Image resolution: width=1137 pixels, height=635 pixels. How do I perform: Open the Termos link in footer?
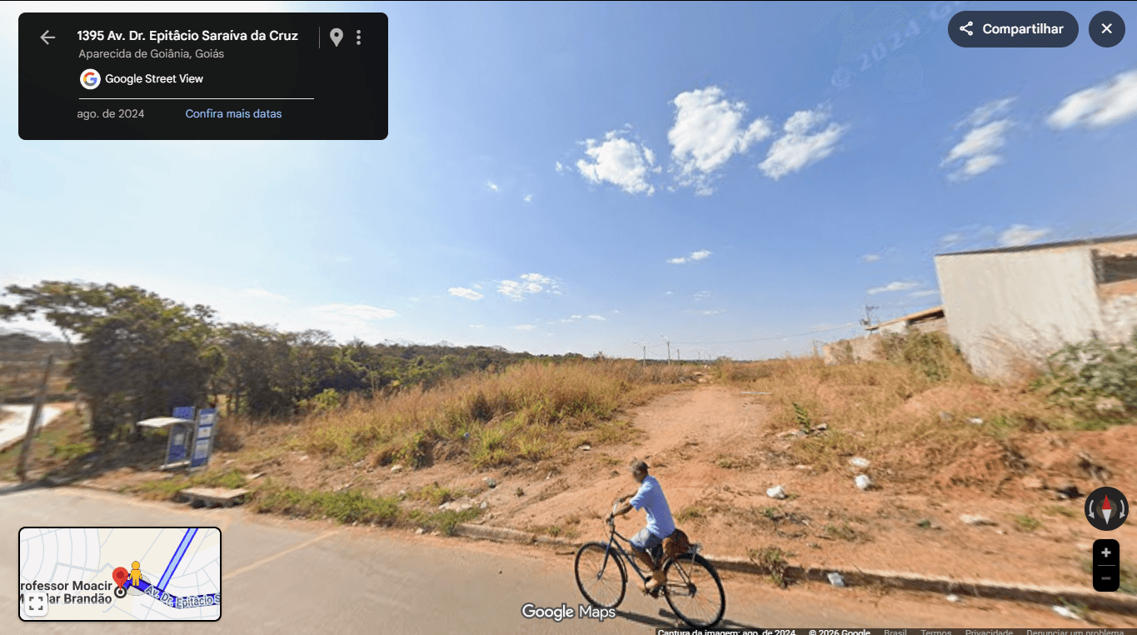pos(935,632)
